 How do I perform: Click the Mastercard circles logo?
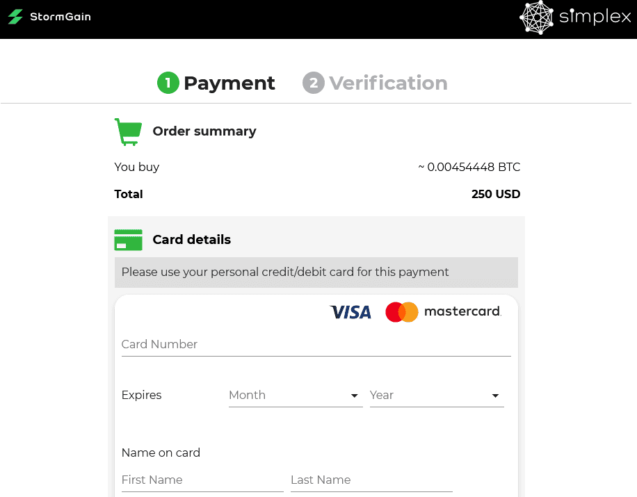(x=402, y=312)
